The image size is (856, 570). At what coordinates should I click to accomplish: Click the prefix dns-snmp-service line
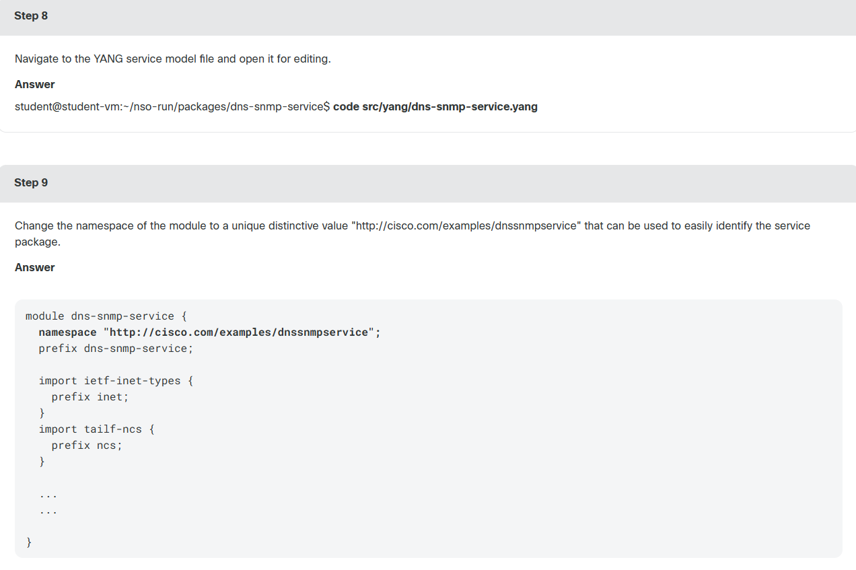coord(116,349)
